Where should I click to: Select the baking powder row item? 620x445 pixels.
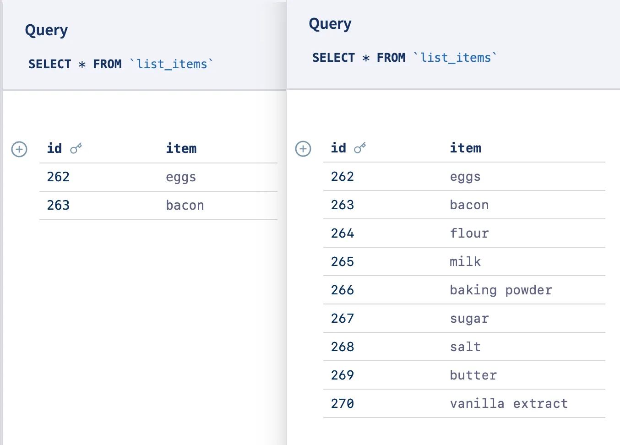click(x=501, y=290)
